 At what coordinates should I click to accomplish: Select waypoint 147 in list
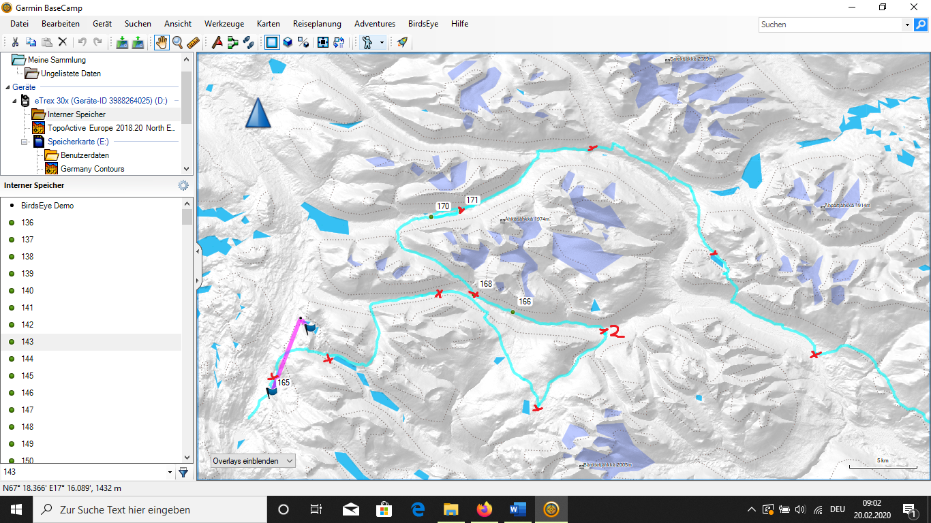click(x=27, y=410)
